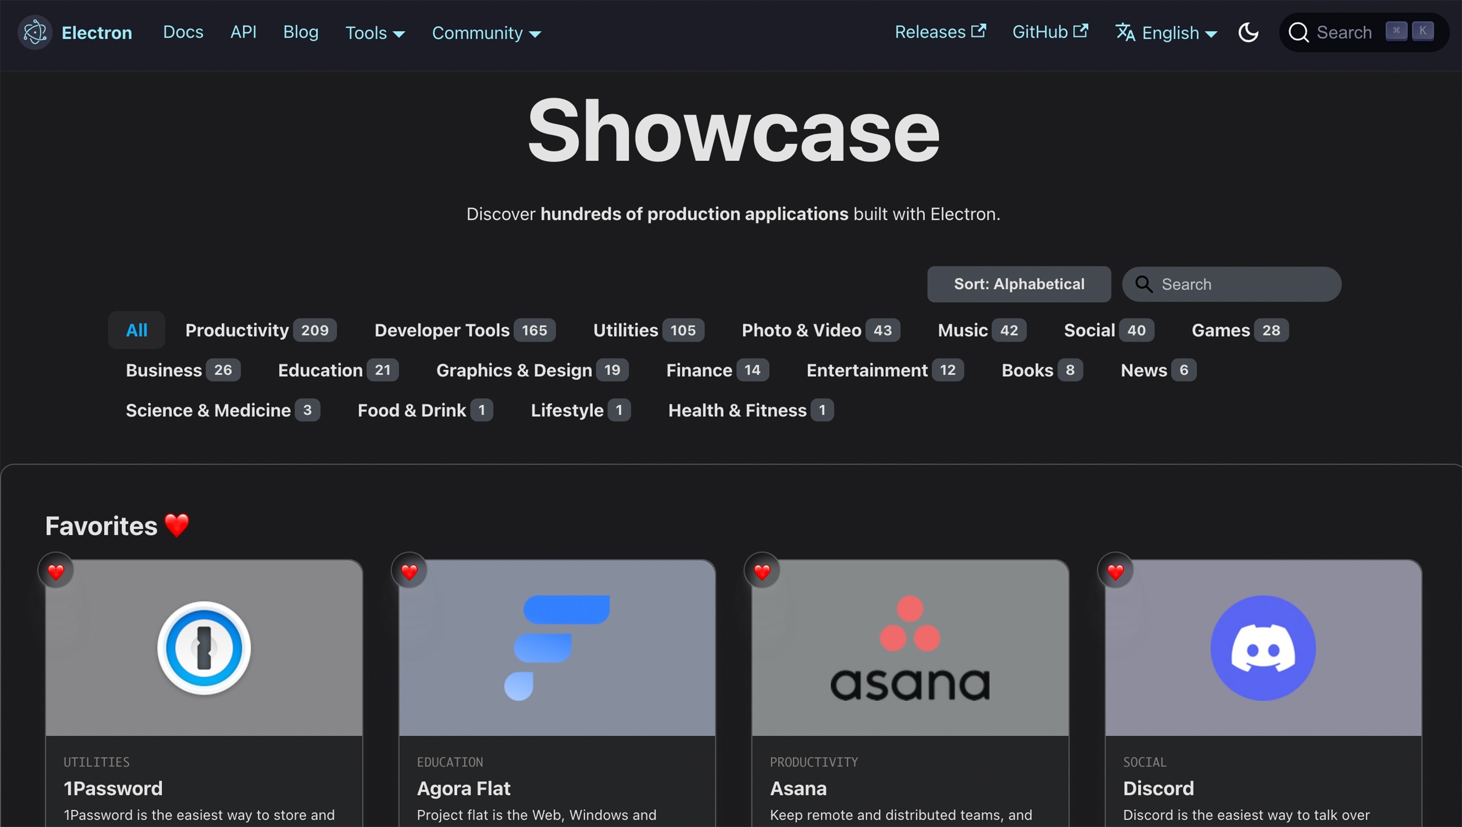Filter by Productivity category

261,330
